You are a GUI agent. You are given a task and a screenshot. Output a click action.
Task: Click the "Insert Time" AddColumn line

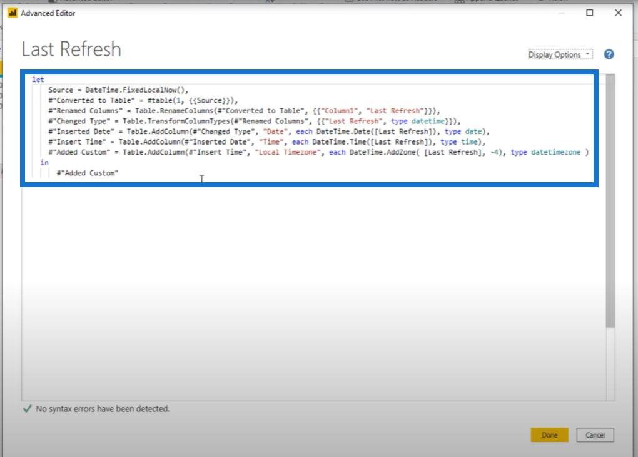pyautogui.click(x=267, y=141)
